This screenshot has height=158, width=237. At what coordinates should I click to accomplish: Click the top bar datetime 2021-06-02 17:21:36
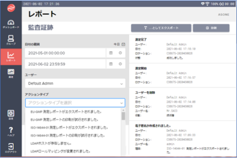click(x=41, y=4)
